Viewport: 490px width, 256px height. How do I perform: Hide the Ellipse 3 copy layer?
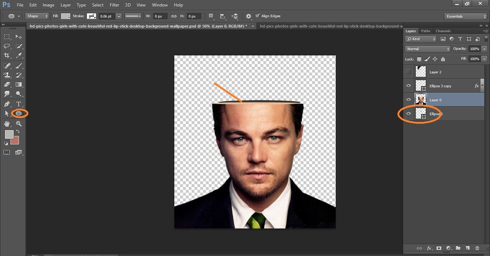pyautogui.click(x=409, y=85)
